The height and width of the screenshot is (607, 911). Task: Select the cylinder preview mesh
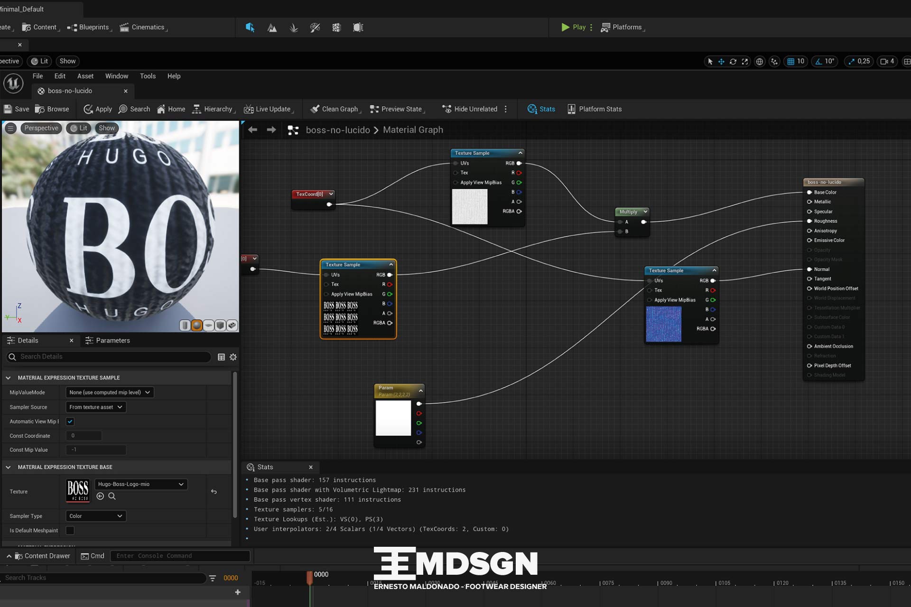point(185,325)
